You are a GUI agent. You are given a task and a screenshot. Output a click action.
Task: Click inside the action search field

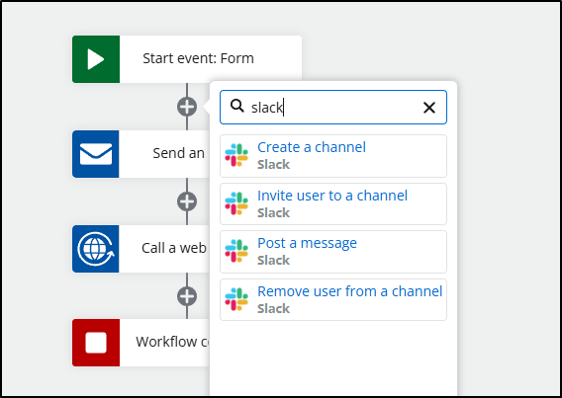(333, 108)
